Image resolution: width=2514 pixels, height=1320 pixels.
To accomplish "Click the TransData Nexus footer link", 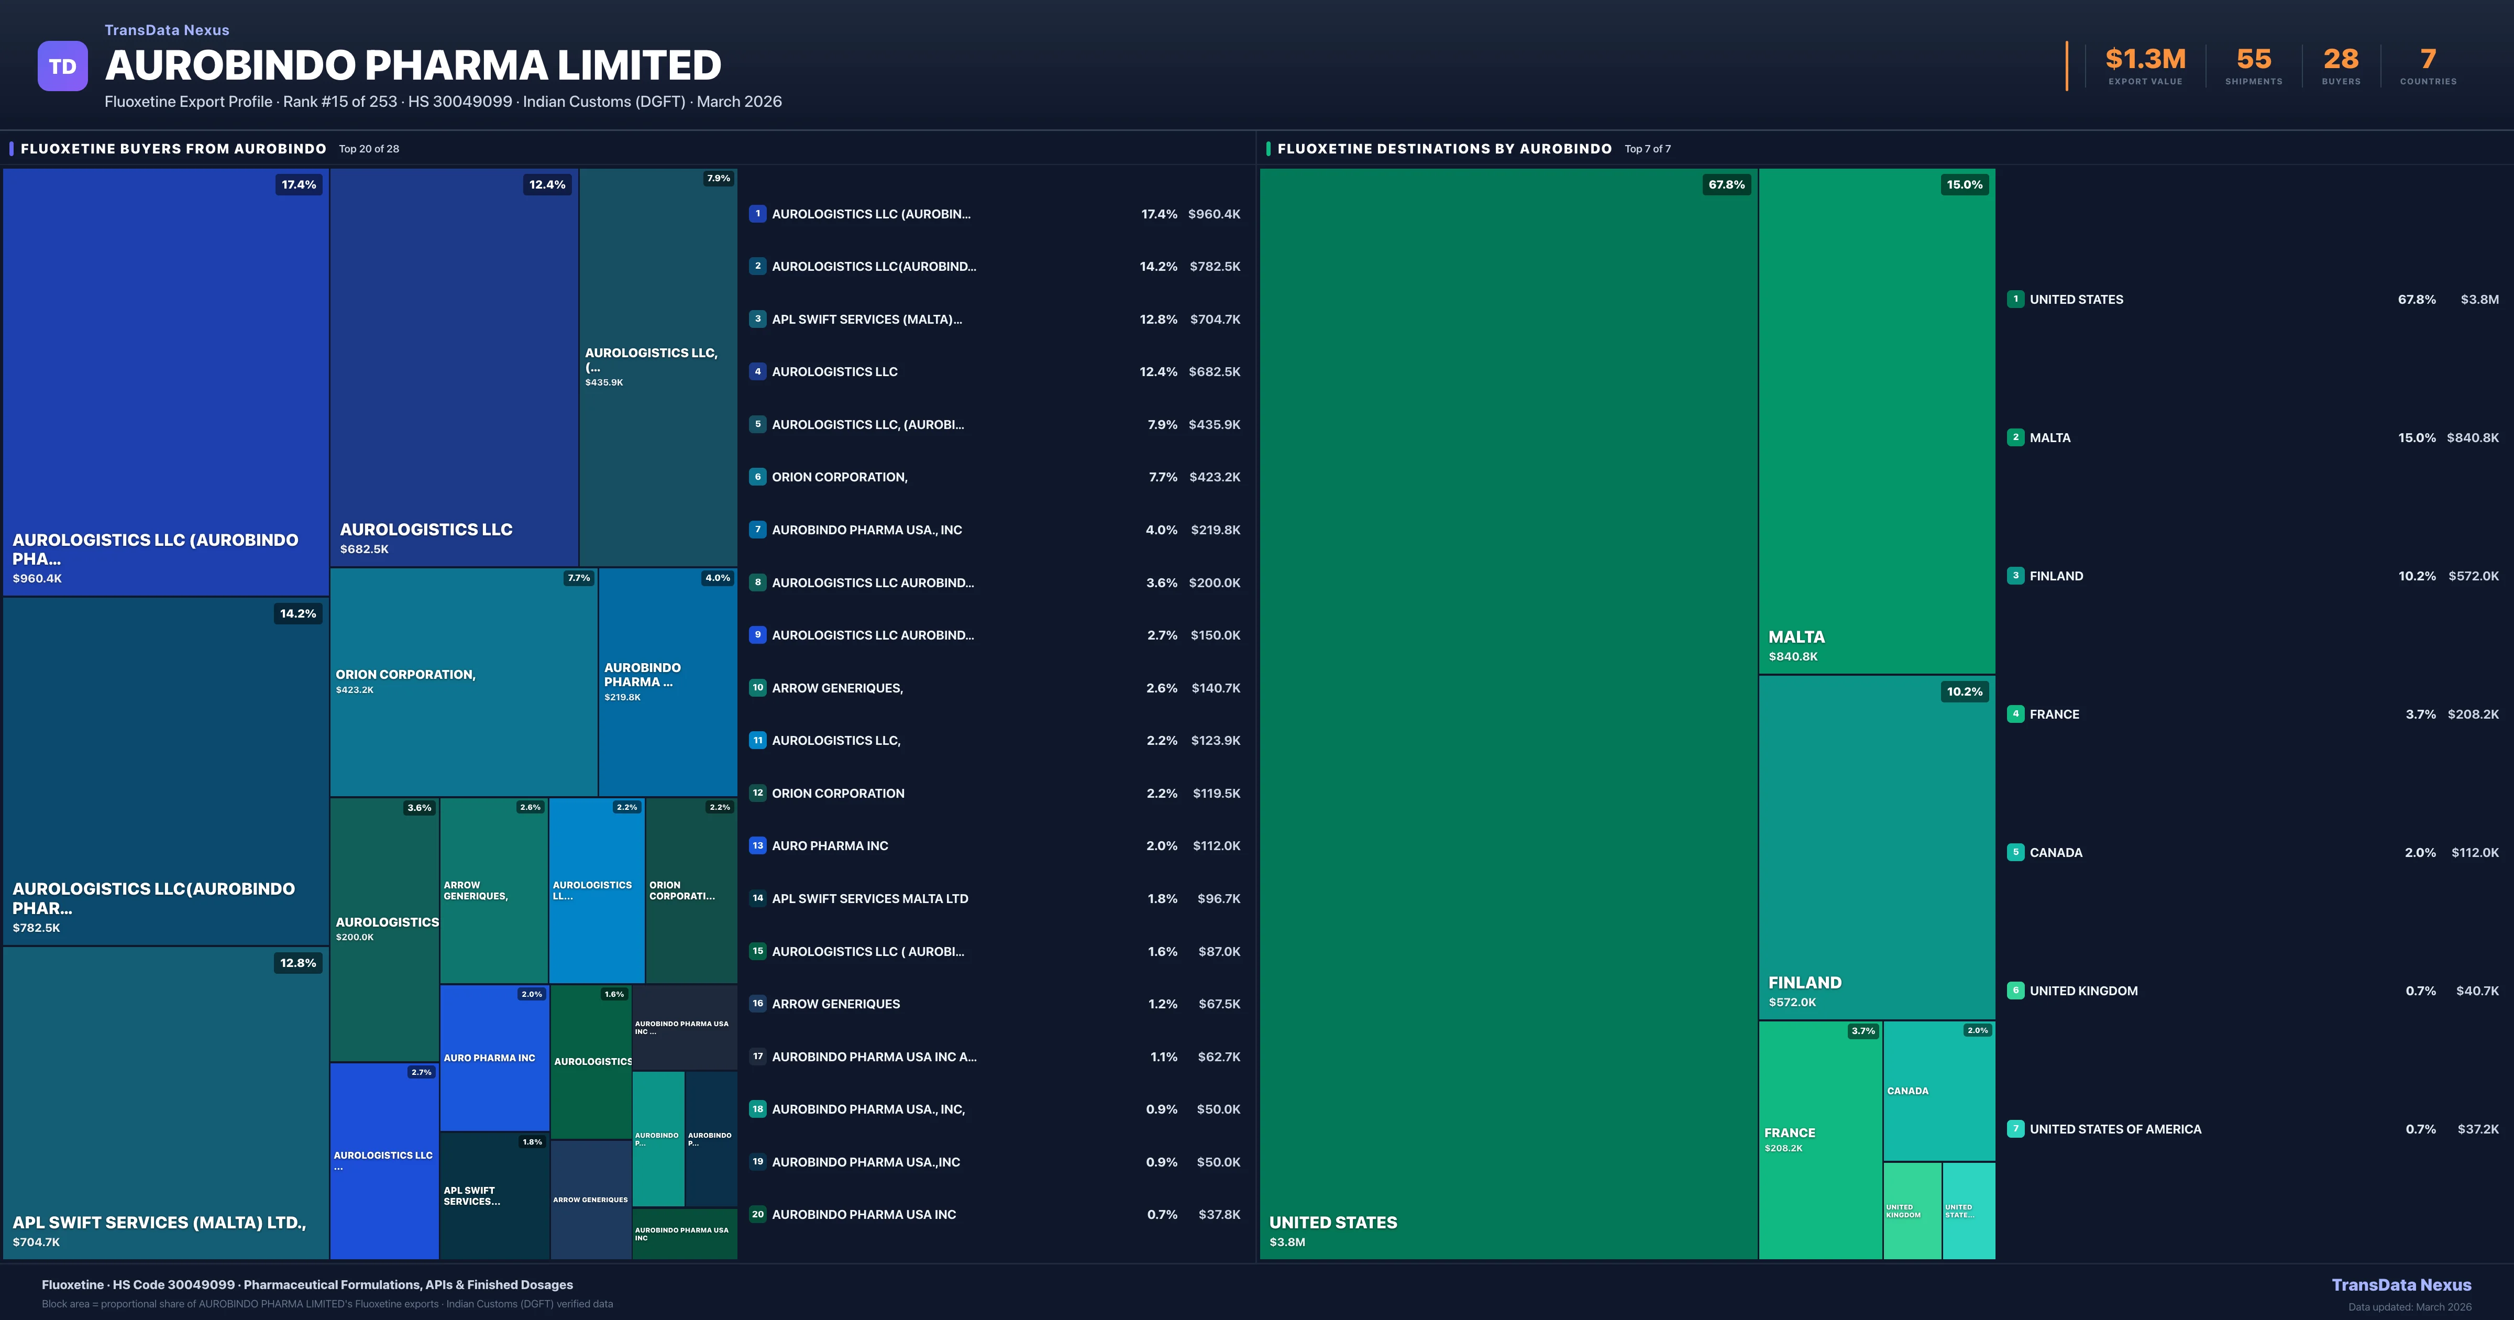I will click(x=2401, y=1285).
